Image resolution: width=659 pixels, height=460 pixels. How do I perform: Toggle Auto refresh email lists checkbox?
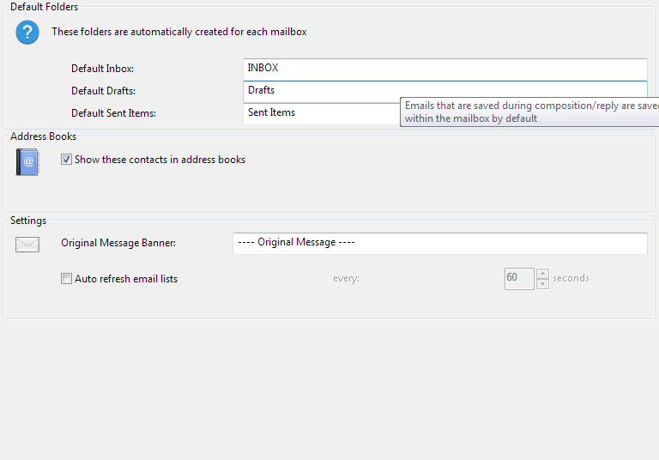tap(66, 279)
